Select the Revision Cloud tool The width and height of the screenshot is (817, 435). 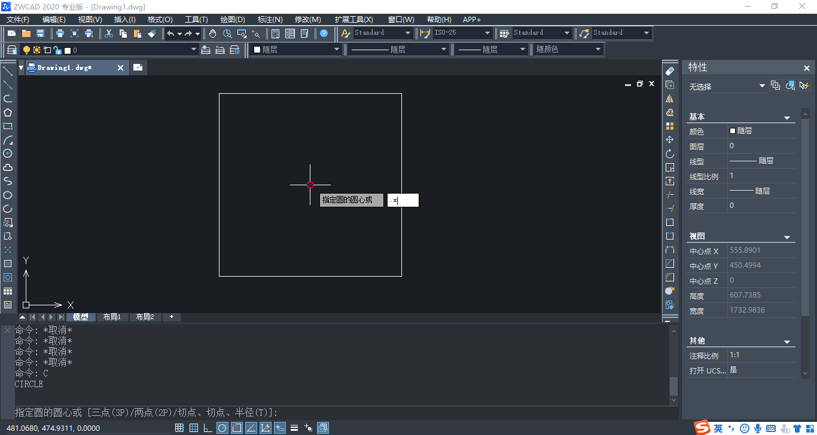8,167
